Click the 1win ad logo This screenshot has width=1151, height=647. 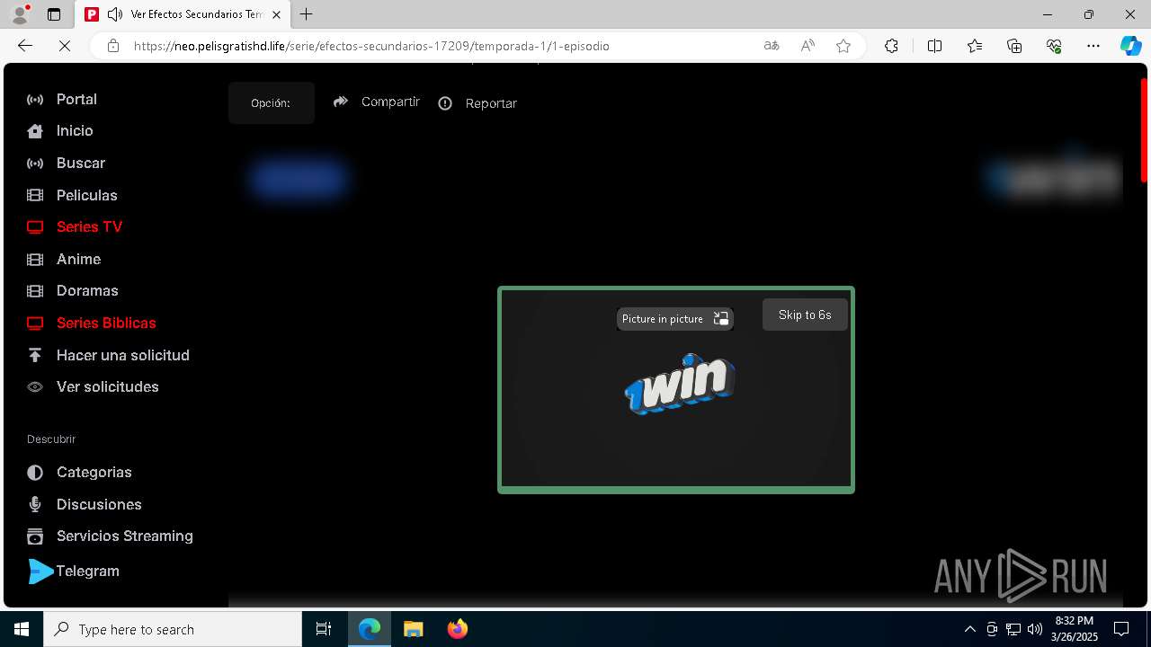(680, 384)
